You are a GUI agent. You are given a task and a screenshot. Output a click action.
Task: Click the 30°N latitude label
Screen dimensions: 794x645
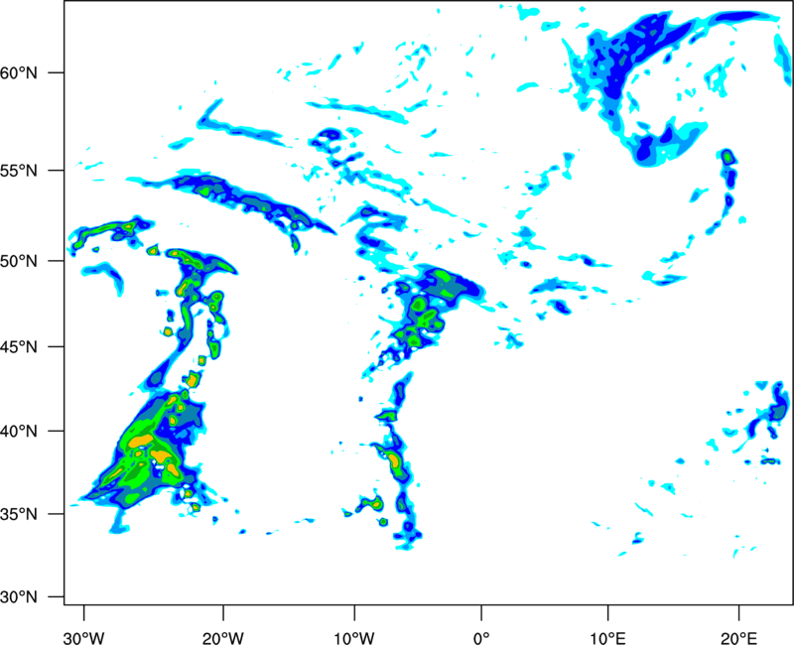(x=19, y=597)
